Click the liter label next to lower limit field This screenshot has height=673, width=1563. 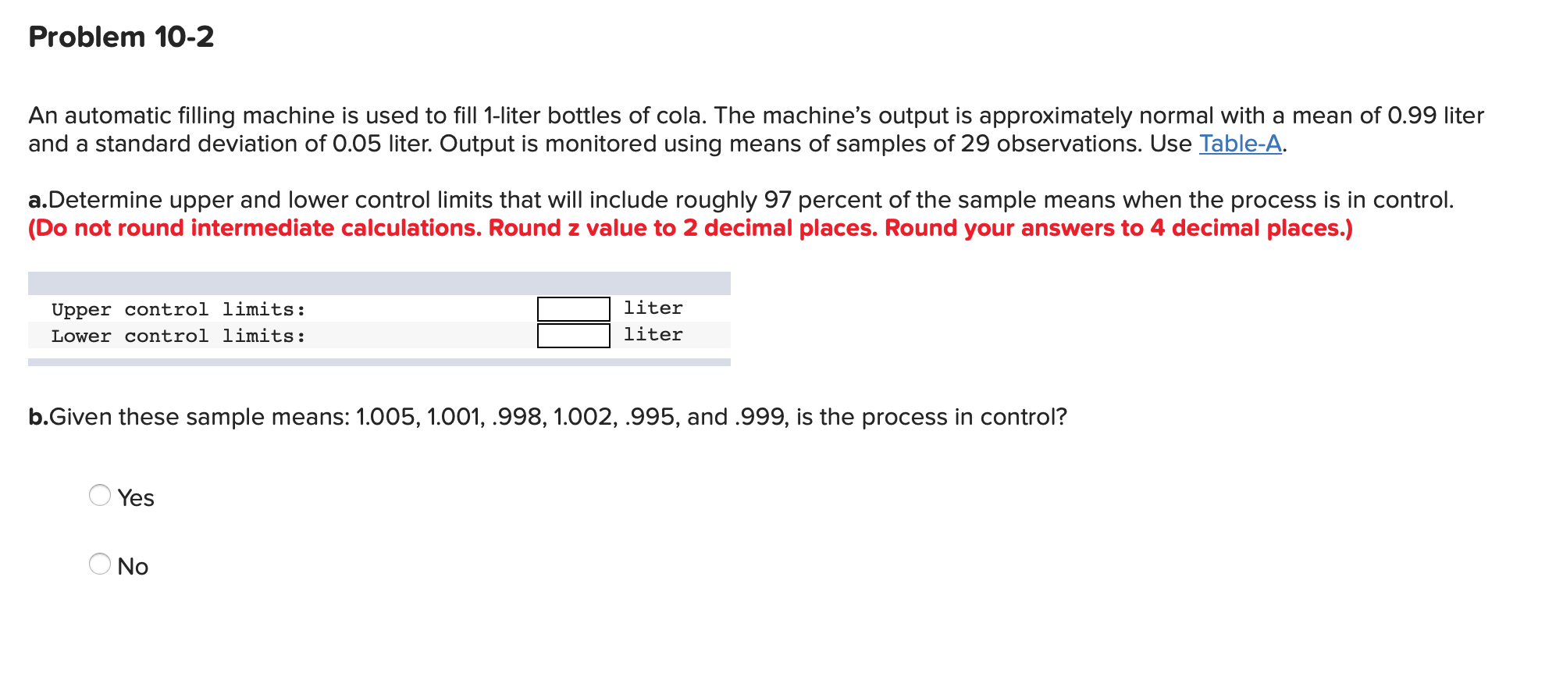tap(653, 334)
